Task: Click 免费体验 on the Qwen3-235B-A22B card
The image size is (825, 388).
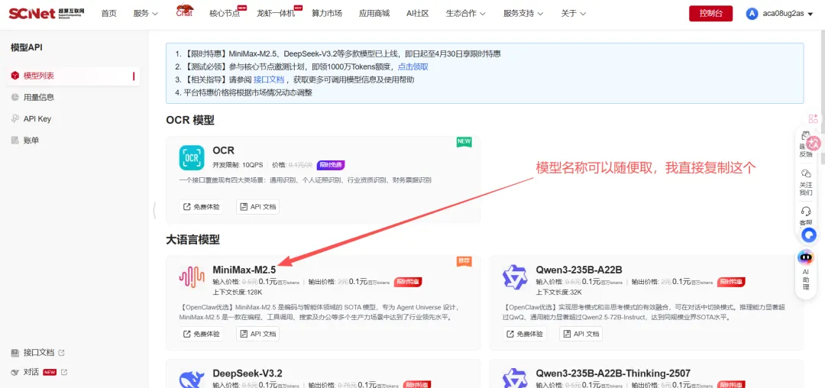Action: [x=524, y=334]
